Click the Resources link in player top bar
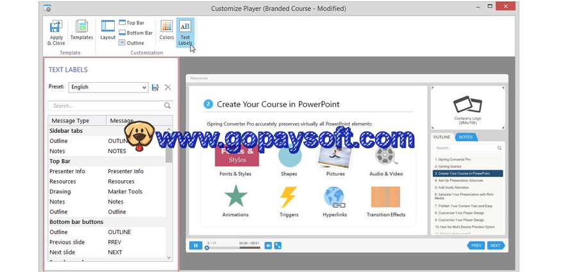This screenshot has width=570, height=272. point(199,78)
